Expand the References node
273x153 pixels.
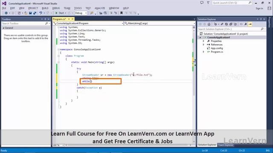(203, 45)
